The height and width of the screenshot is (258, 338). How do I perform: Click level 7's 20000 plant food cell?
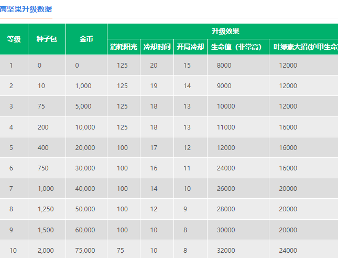click(303, 189)
